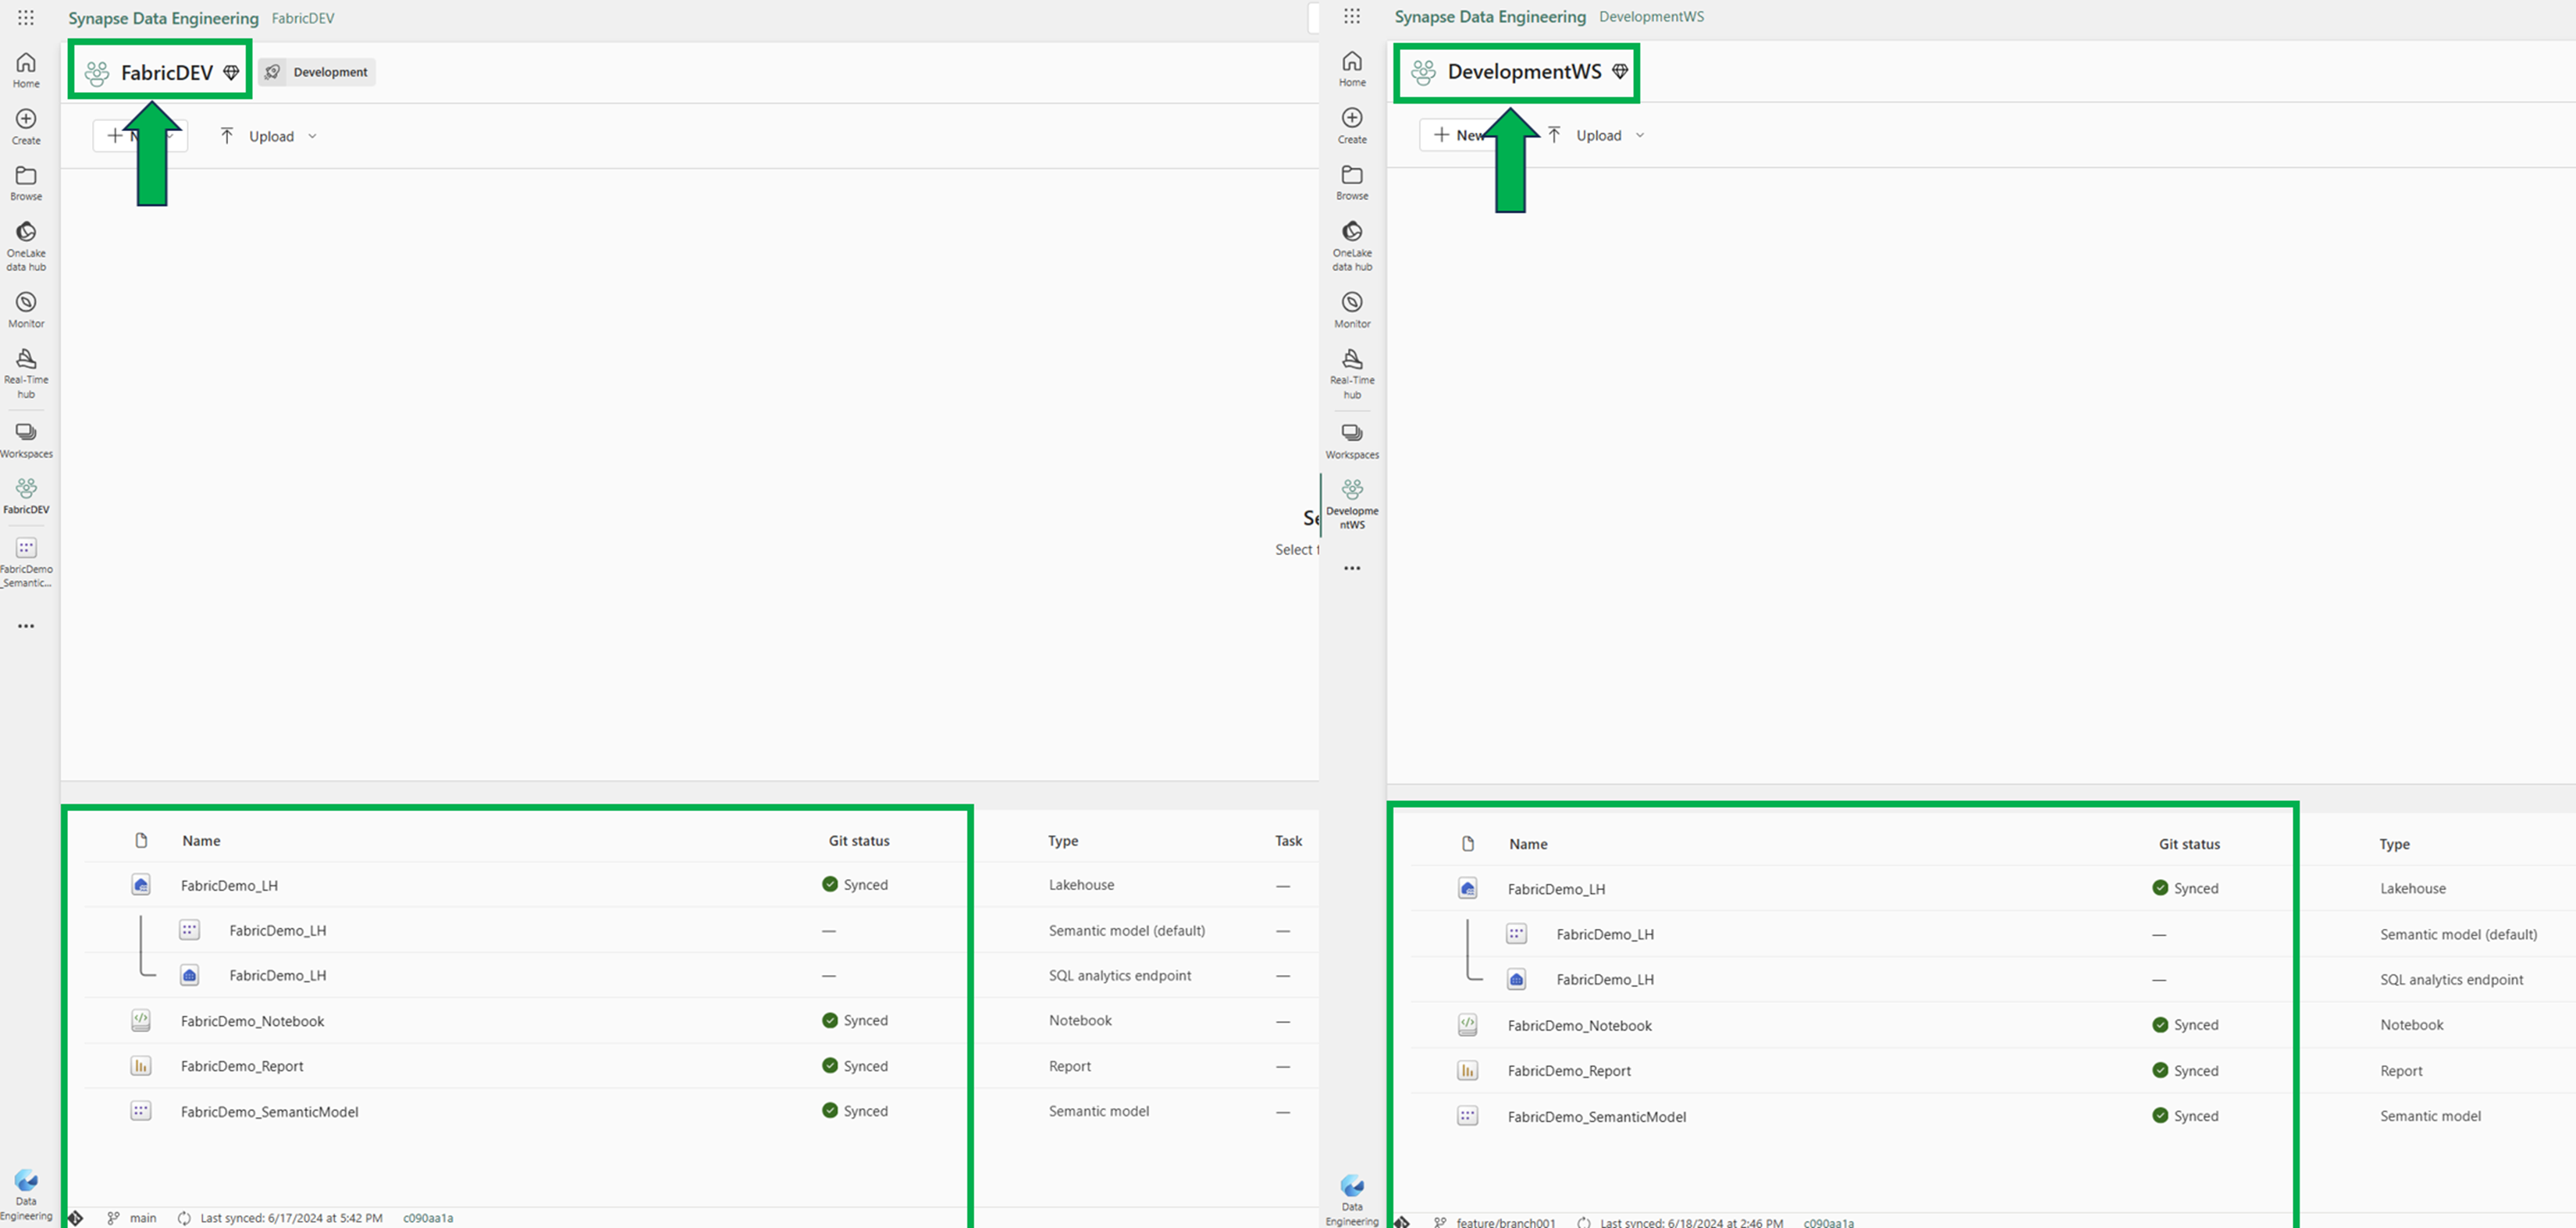Click FabricDEV workspace title

pos(167,72)
